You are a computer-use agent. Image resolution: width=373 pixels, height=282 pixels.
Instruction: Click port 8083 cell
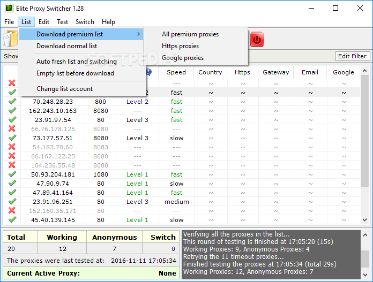click(x=101, y=147)
